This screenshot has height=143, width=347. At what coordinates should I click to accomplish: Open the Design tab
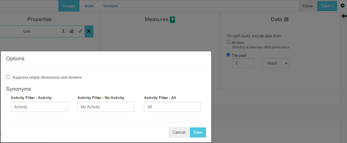pos(69,6)
